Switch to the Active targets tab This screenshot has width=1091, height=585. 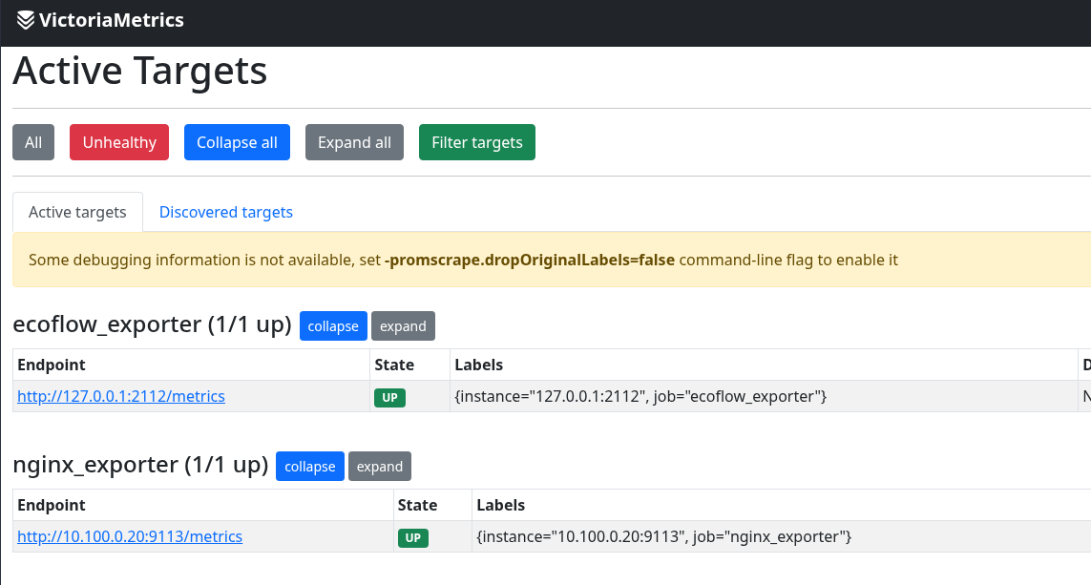[77, 212]
